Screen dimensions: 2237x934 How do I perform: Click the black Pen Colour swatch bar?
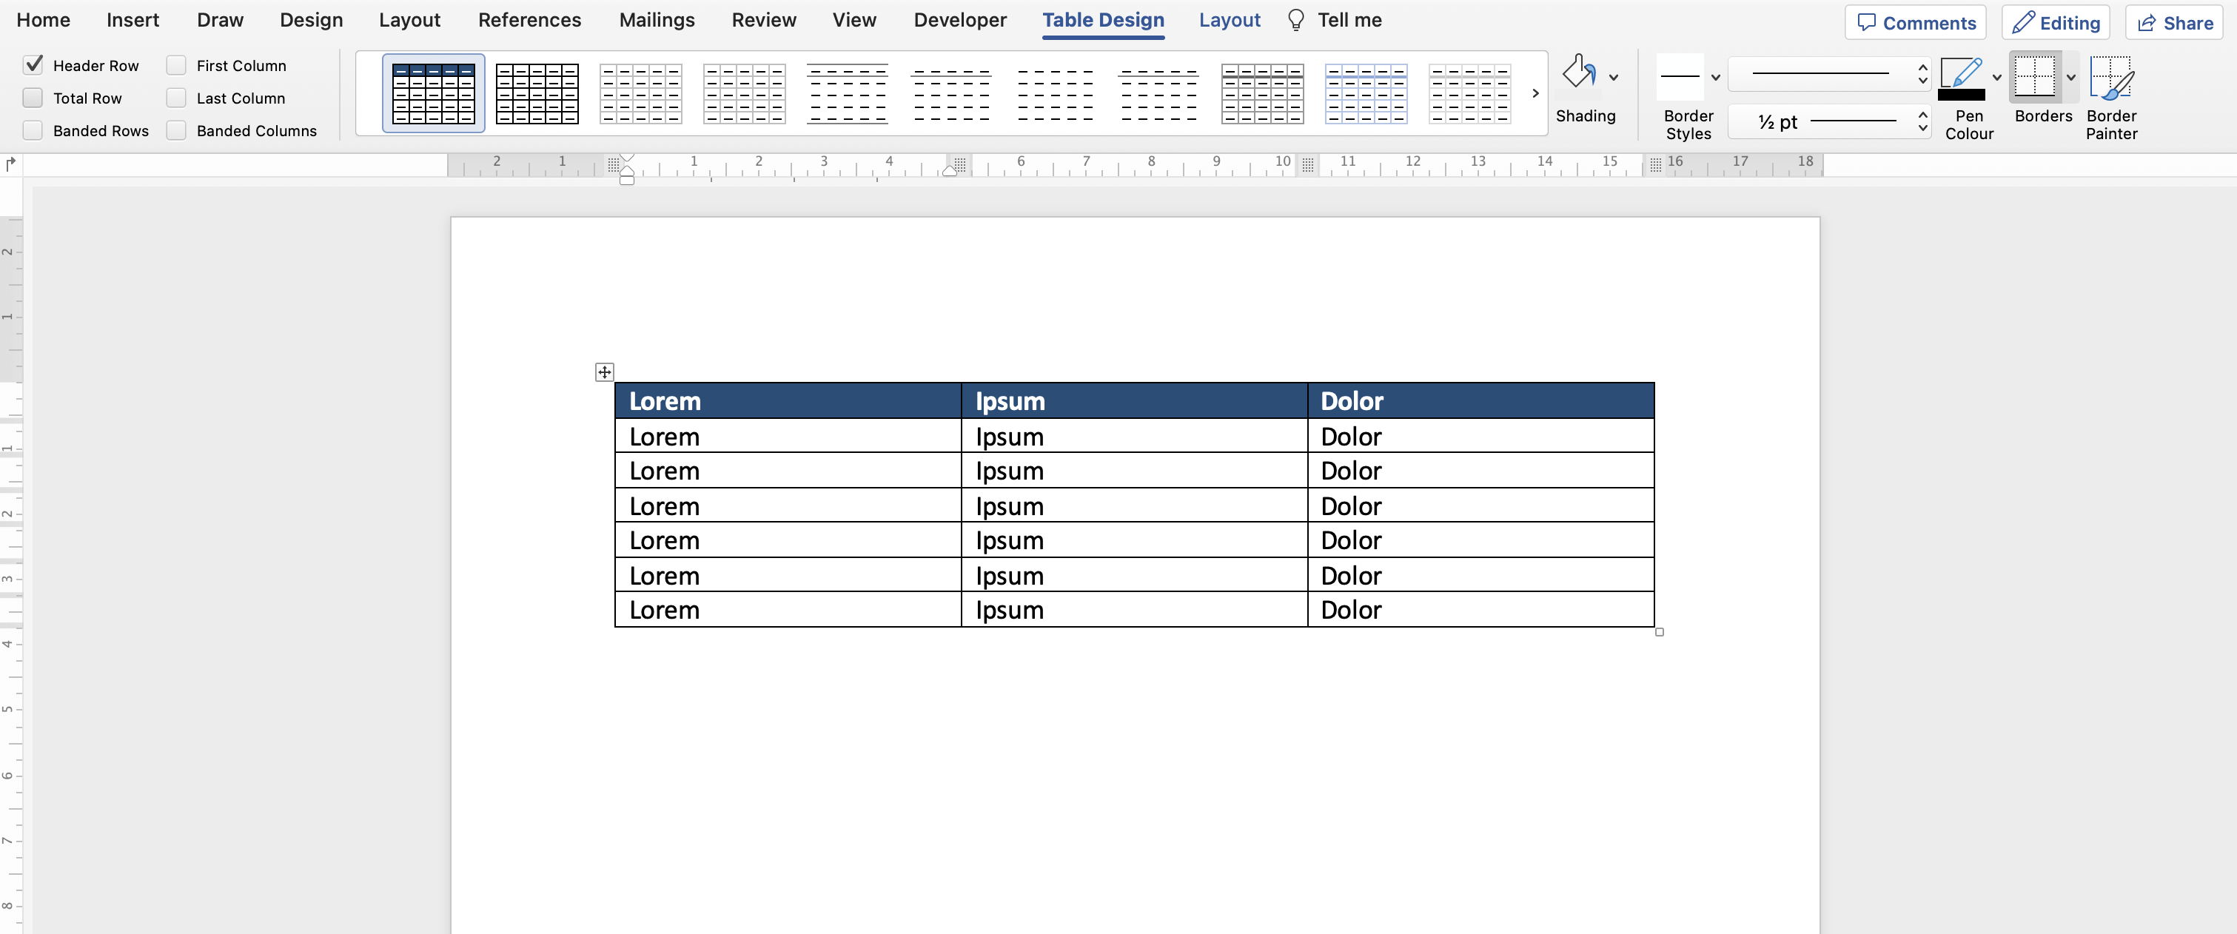(x=1961, y=95)
